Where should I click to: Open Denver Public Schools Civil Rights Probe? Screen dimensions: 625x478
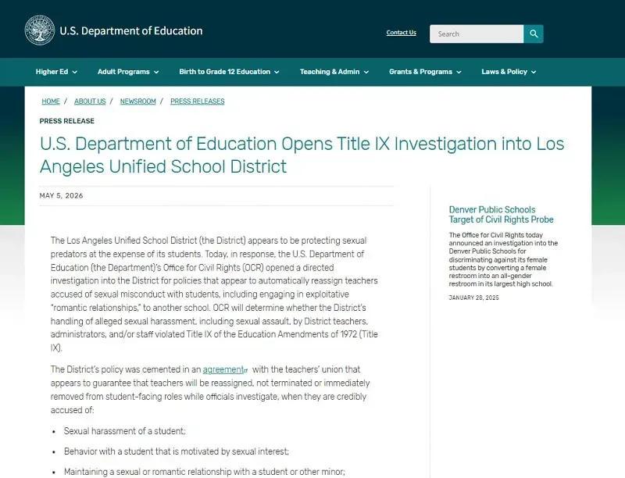(x=501, y=214)
